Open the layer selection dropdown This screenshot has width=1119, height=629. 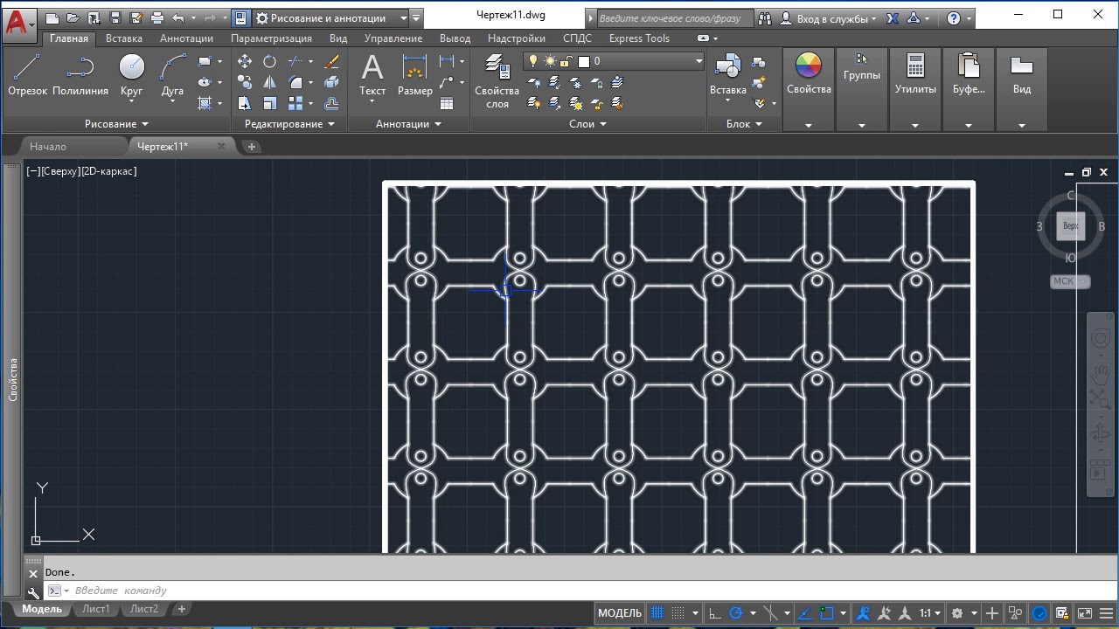coord(614,61)
